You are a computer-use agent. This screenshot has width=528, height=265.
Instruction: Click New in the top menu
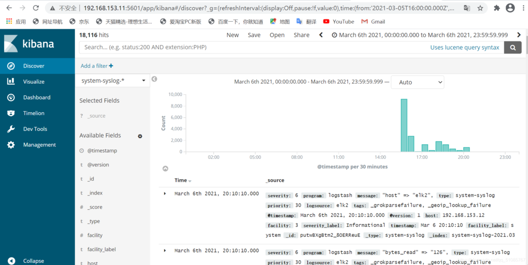[232, 35]
